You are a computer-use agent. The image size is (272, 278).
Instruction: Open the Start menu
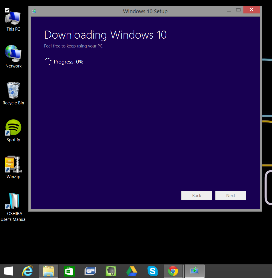[8, 271]
